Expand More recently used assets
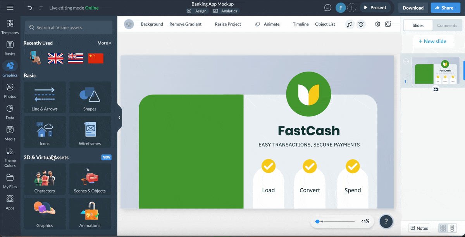This screenshot has width=465, height=237. click(x=104, y=43)
